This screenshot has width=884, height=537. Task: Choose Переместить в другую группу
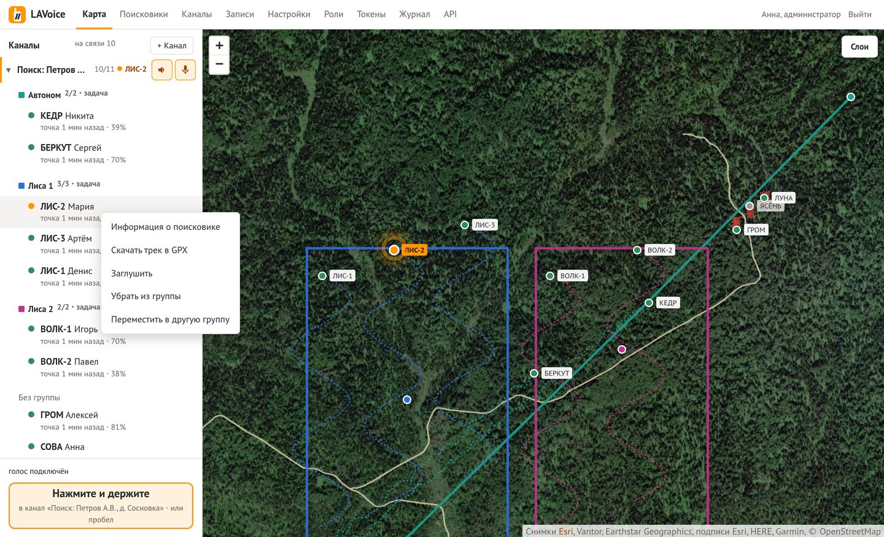point(170,319)
